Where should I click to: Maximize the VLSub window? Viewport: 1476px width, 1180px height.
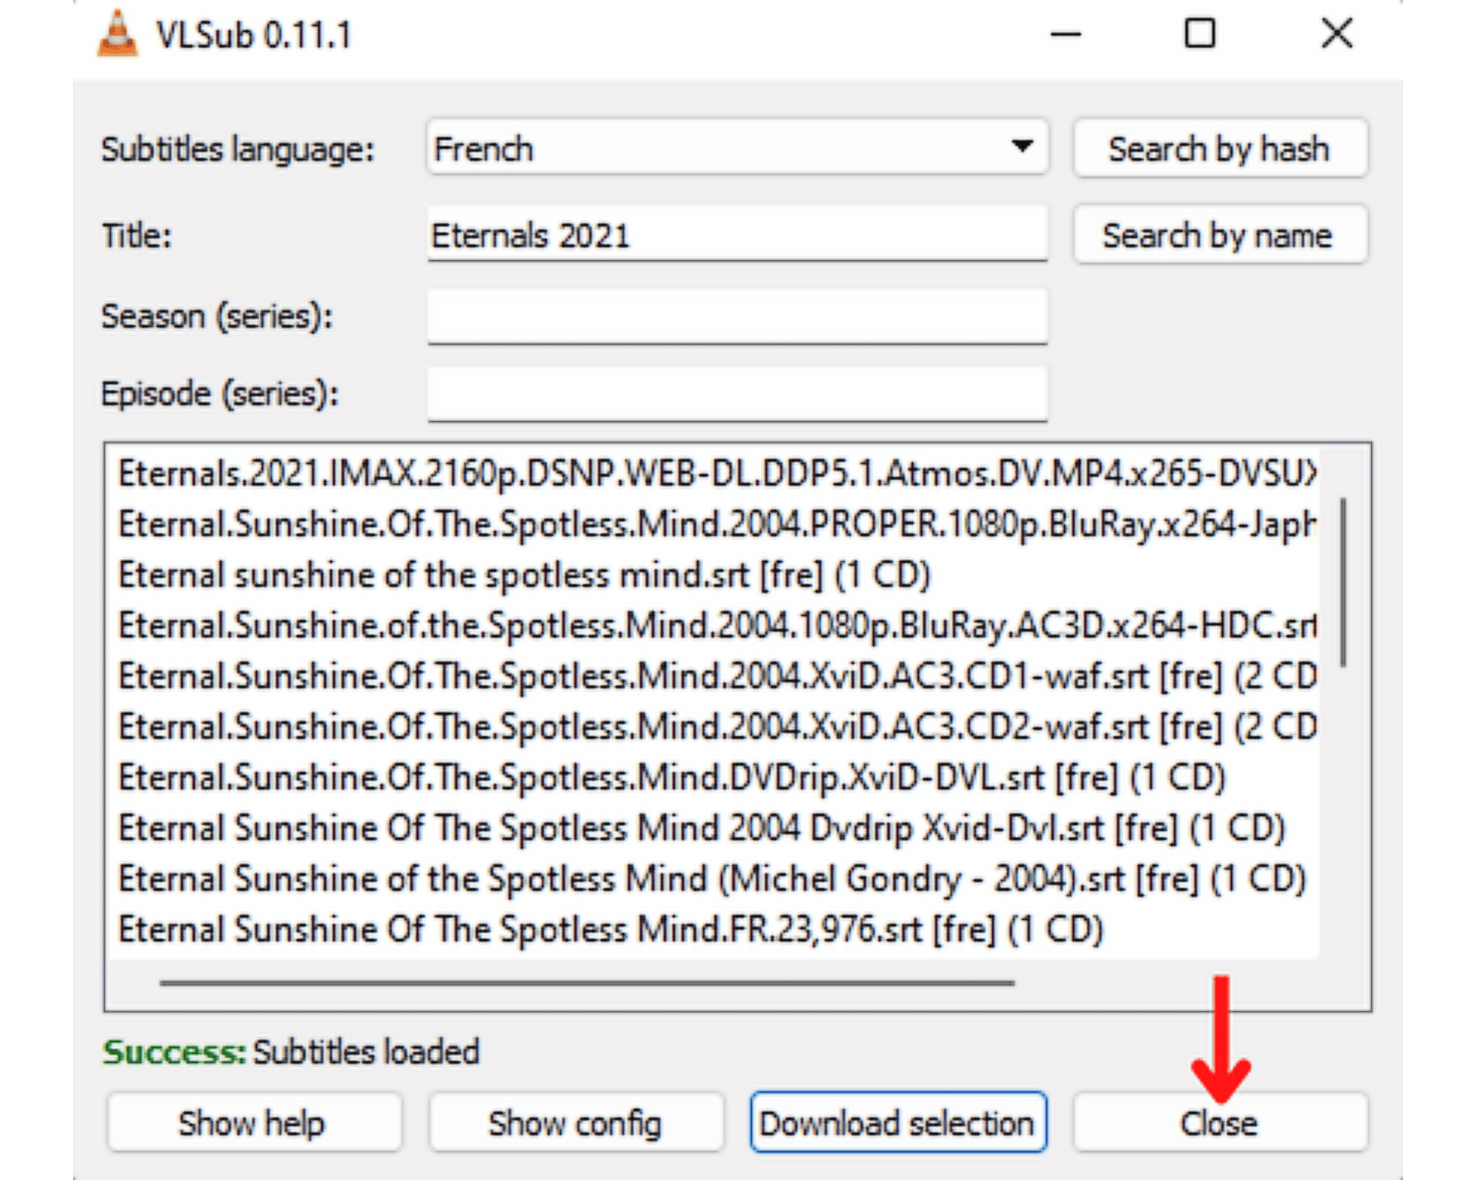[x=1200, y=34]
